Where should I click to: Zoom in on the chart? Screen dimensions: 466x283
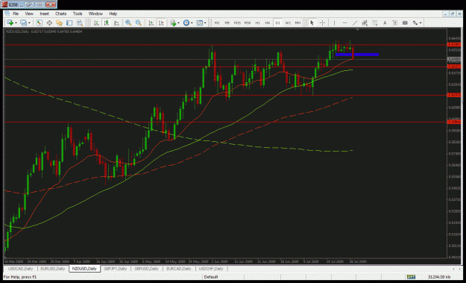pyautogui.click(x=128, y=23)
